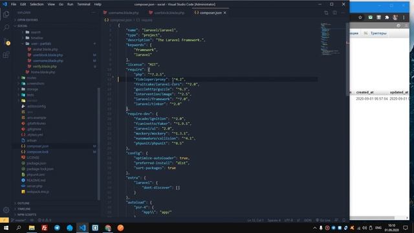414x233 pixels.
Task: Open the View menu
Action: tap(51, 5)
